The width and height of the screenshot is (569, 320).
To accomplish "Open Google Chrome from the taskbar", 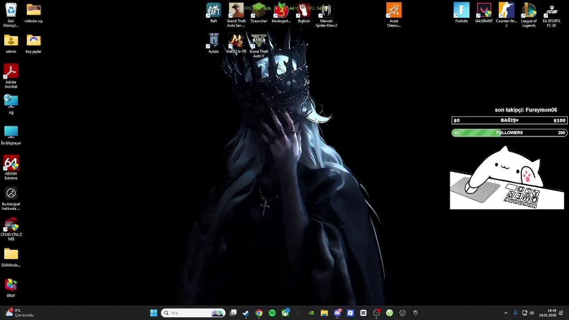I will (x=259, y=313).
